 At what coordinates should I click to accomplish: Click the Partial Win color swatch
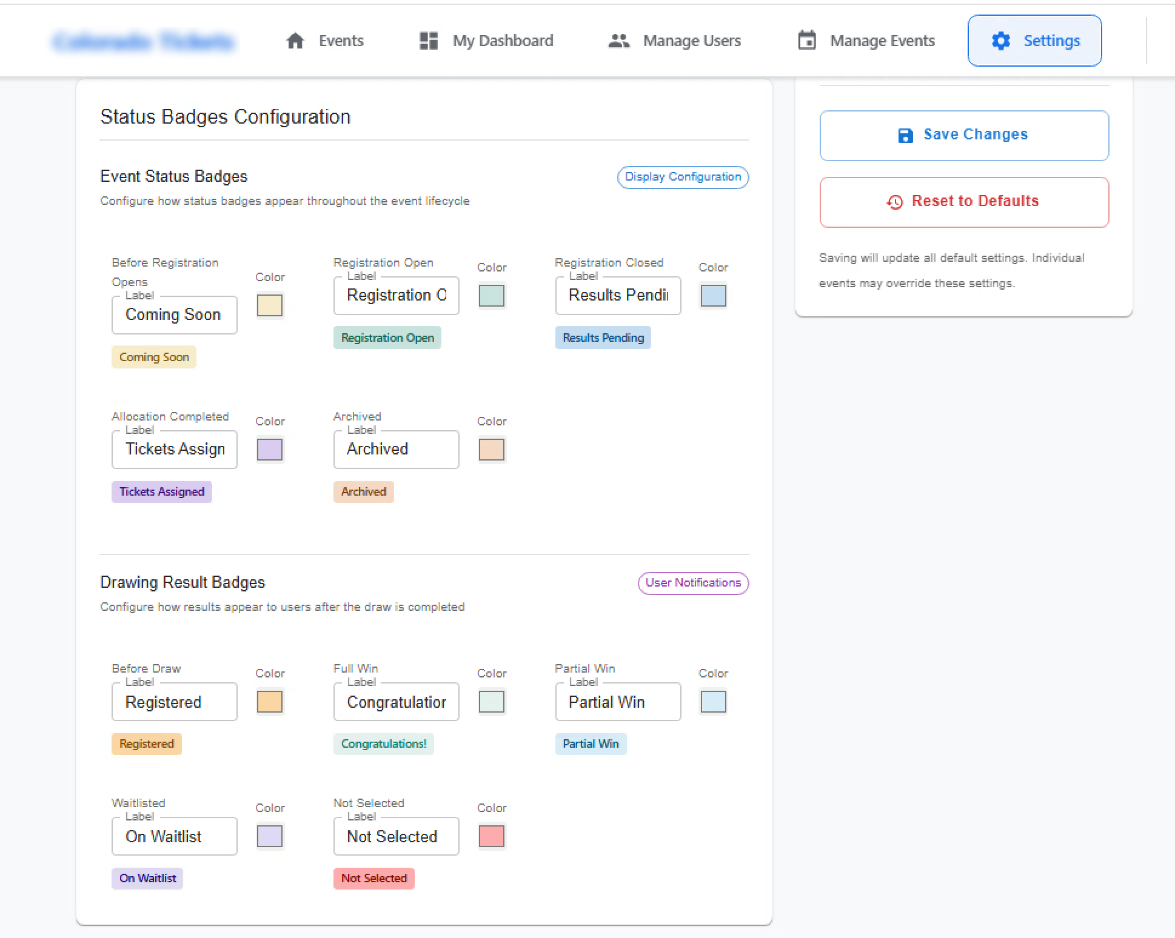pos(712,702)
